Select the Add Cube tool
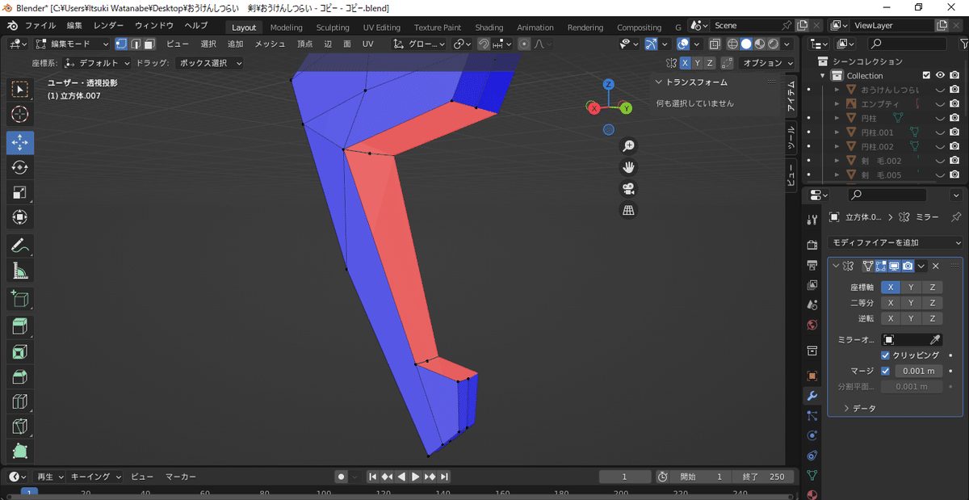The height and width of the screenshot is (500, 969). tap(20, 299)
